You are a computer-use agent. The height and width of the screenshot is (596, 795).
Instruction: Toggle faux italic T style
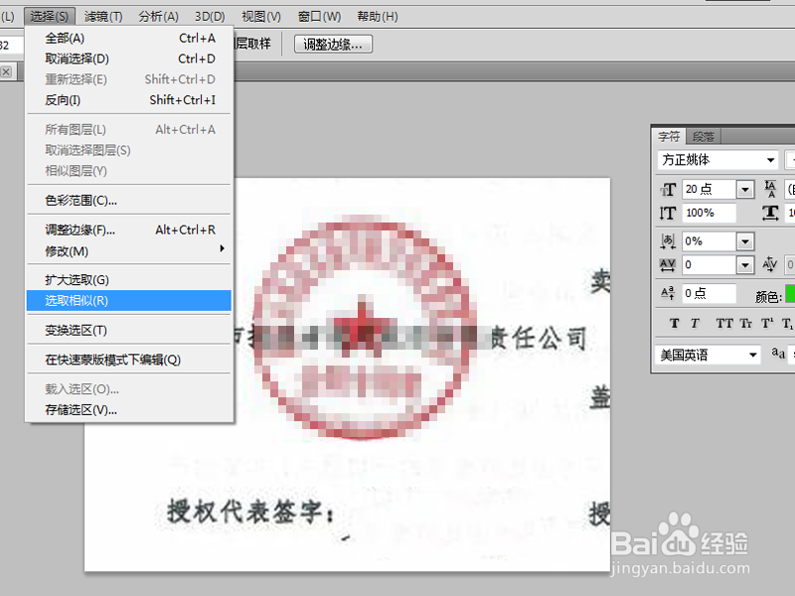tap(695, 324)
